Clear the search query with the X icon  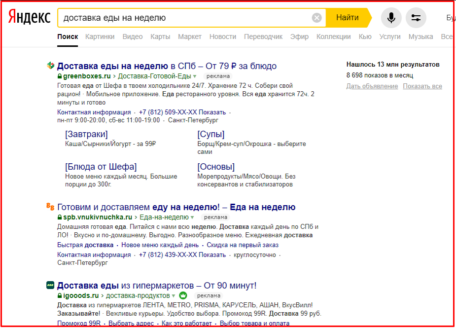click(316, 18)
